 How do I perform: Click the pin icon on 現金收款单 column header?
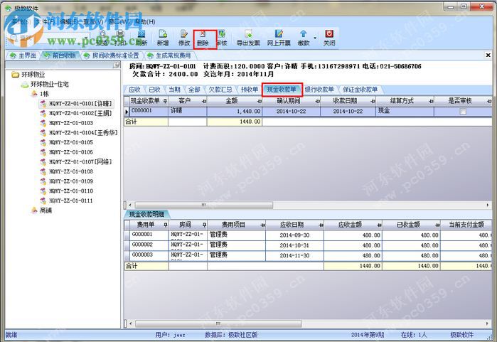click(165, 101)
